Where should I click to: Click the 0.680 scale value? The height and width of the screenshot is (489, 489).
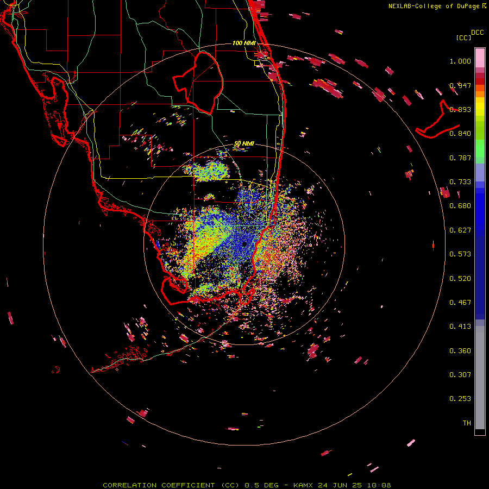coord(460,206)
